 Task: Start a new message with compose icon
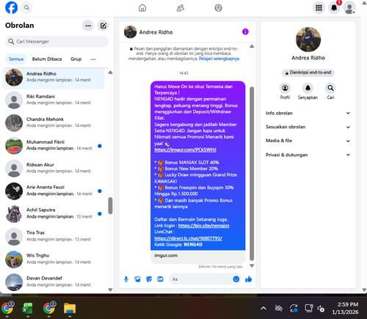[x=103, y=26]
